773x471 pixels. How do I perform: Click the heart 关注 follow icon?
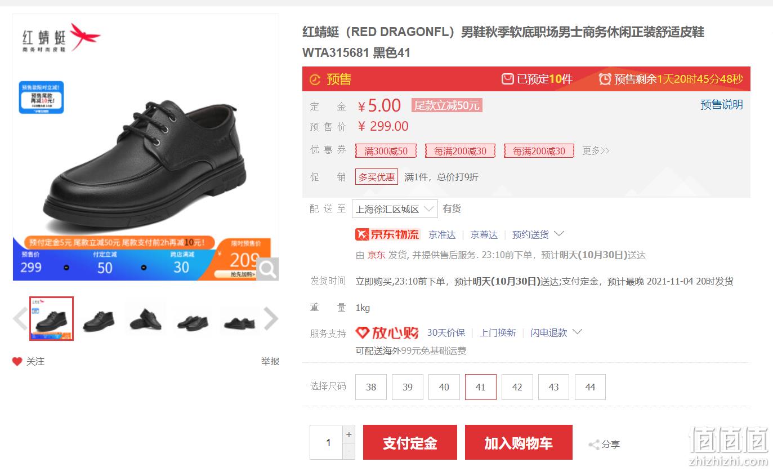17,362
